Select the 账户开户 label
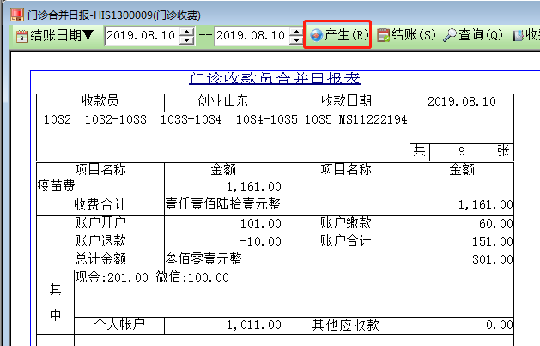 click(x=100, y=222)
